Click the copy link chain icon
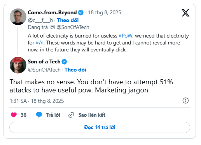The image size is (201, 145). click(x=71, y=115)
